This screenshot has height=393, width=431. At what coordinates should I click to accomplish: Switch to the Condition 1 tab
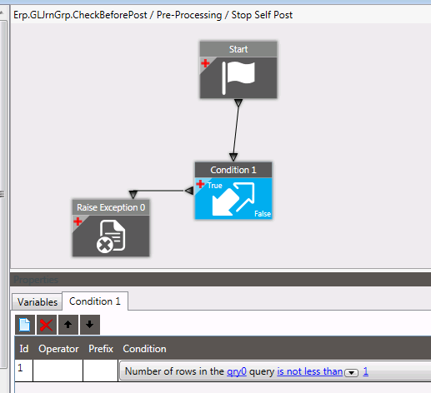coord(95,301)
